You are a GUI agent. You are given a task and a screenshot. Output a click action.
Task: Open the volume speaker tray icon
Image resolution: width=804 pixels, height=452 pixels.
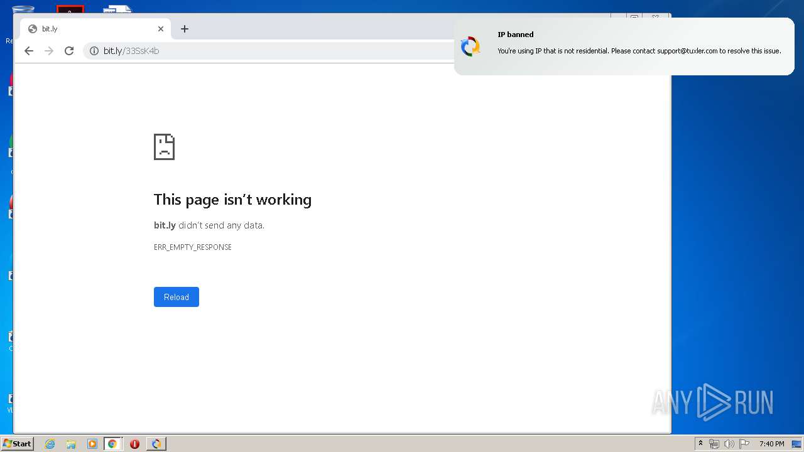tap(729, 444)
